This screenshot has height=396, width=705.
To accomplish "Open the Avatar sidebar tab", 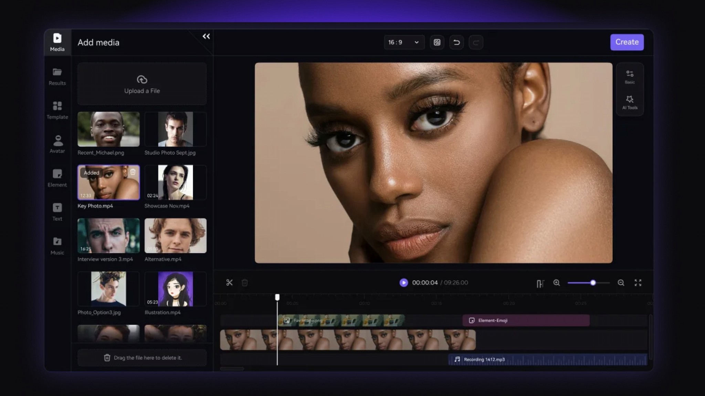I will [57, 144].
